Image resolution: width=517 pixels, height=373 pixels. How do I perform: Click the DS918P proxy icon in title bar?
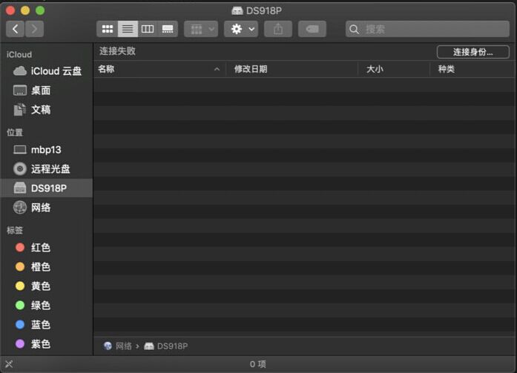(x=237, y=11)
